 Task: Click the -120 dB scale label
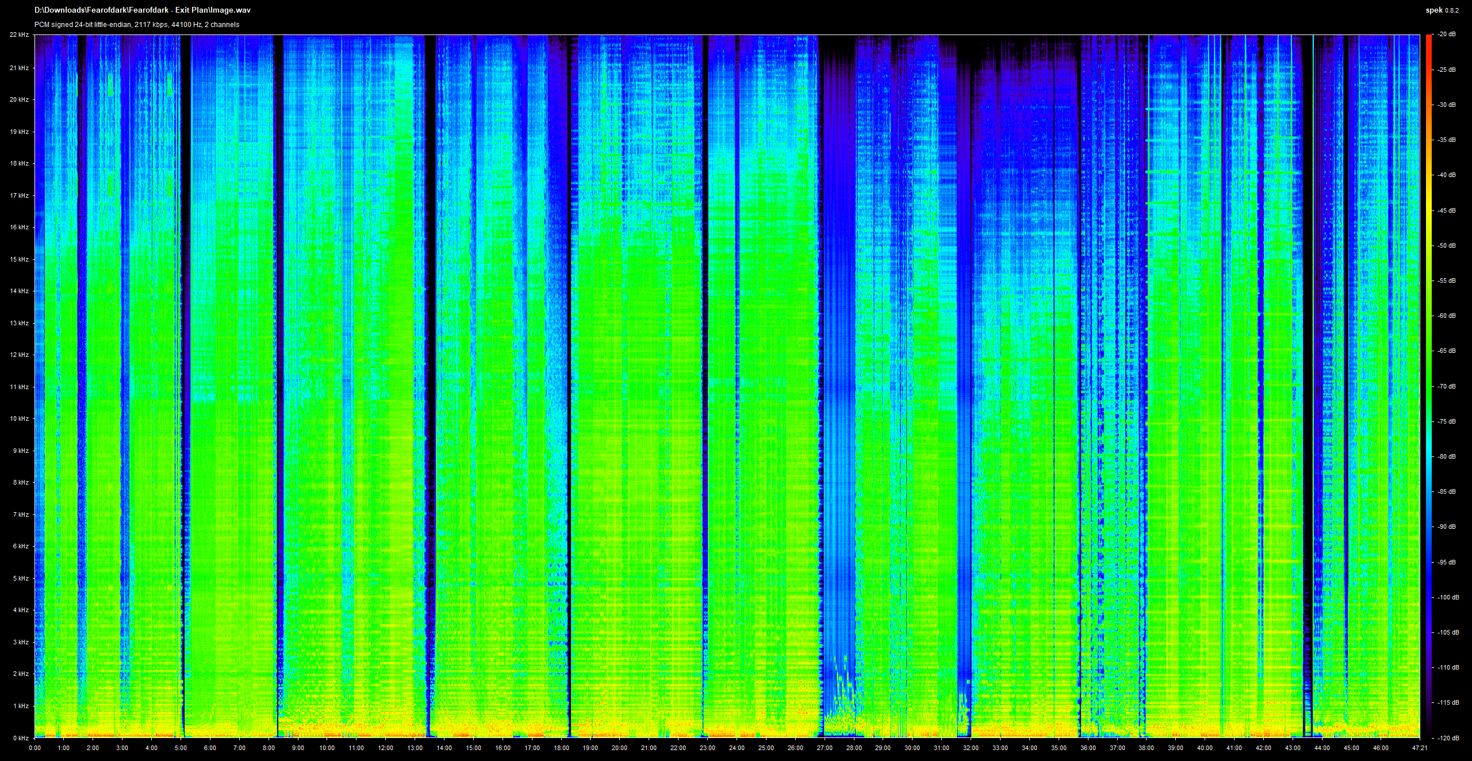point(1448,737)
